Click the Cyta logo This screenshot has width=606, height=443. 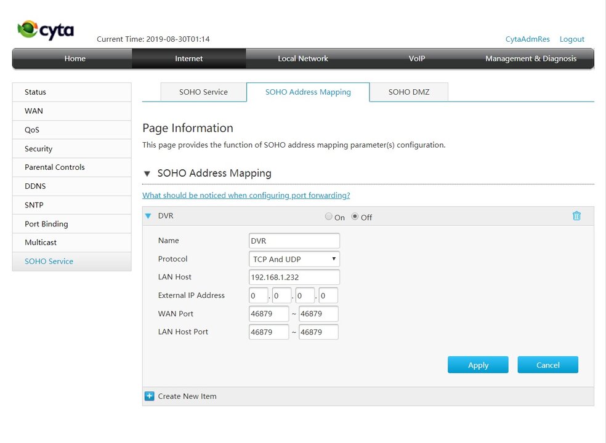click(46, 30)
